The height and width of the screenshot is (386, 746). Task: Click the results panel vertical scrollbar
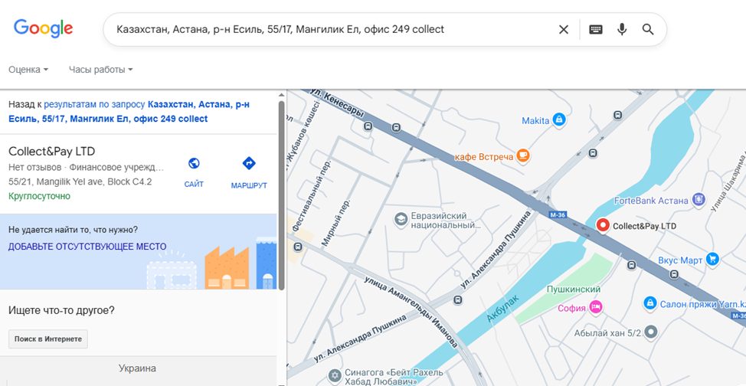(281, 195)
